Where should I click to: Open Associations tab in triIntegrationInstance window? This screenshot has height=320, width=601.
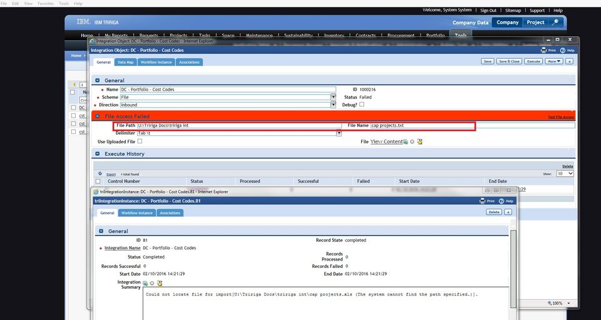tap(170, 213)
